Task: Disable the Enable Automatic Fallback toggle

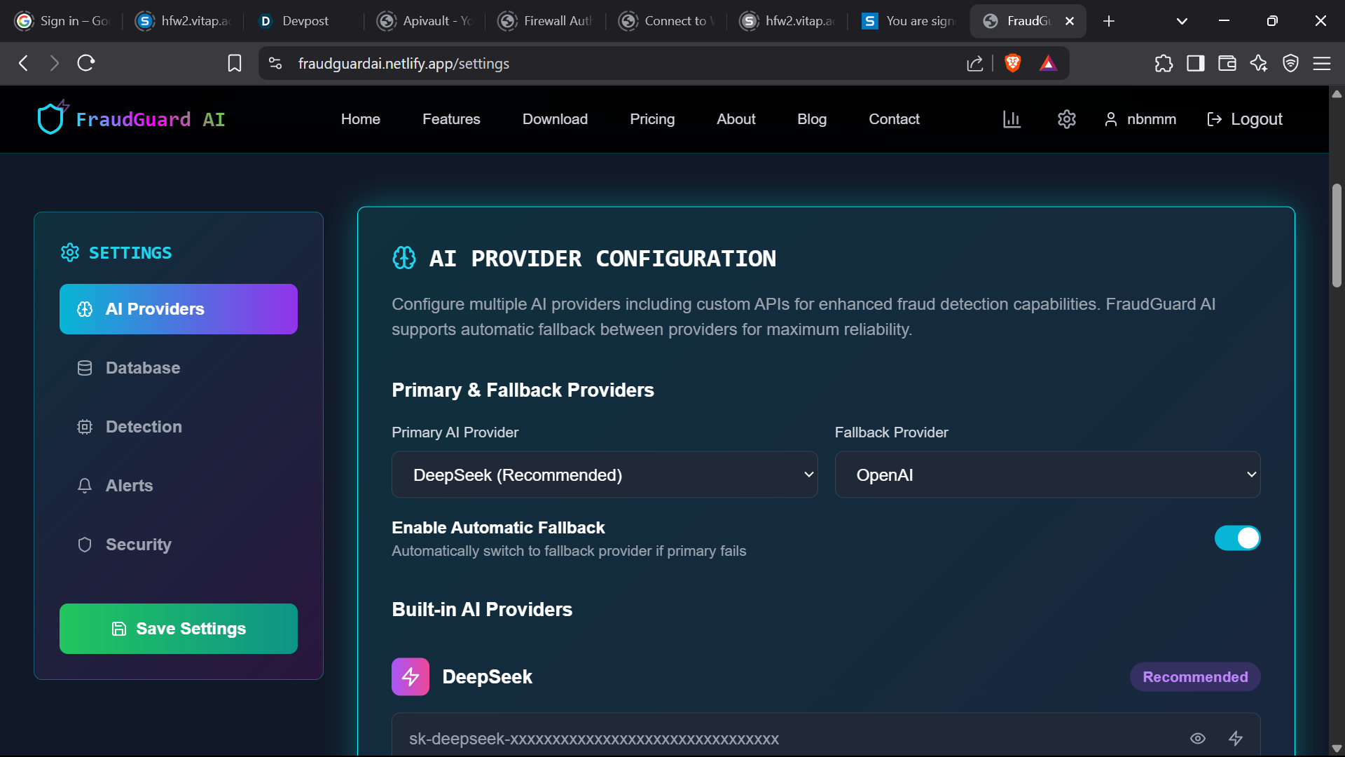Action: click(1237, 538)
